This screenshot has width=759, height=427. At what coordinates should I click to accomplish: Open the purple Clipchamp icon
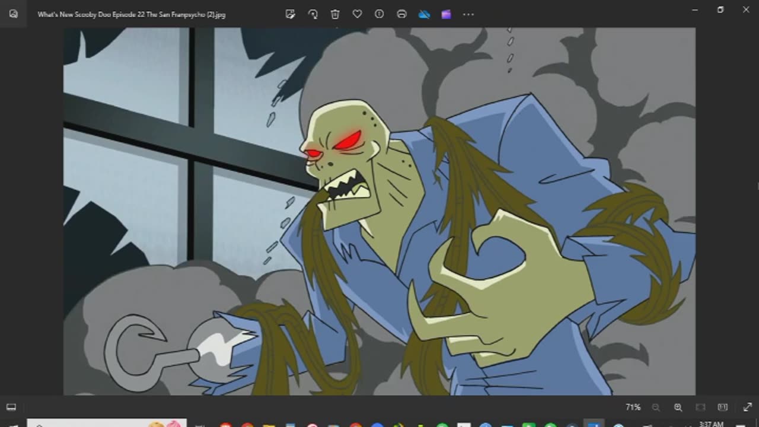pos(446,14)
